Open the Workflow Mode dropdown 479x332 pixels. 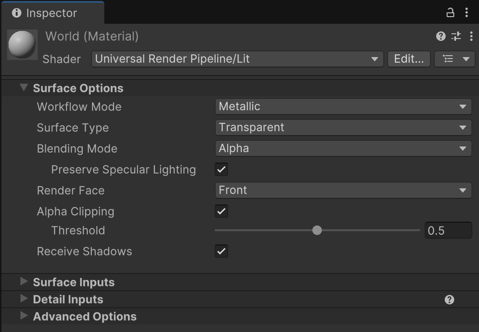(x=343, y=107)
